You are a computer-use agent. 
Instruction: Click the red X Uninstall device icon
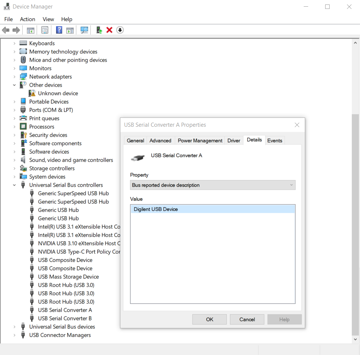(109, 30)
